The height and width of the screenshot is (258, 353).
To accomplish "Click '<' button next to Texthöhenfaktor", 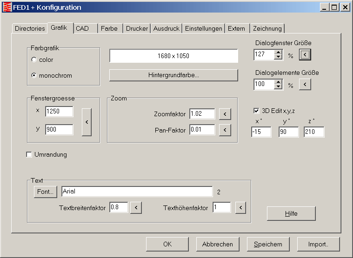I will [240, 208].
